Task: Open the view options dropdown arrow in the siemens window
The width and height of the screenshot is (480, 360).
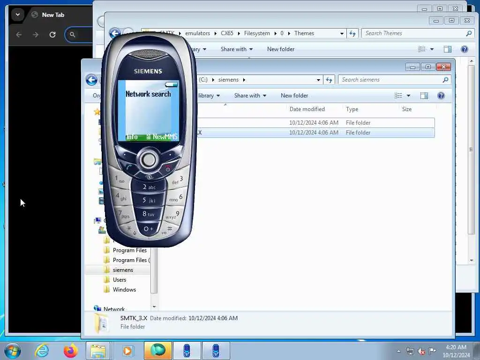Action: pos(408,96)
